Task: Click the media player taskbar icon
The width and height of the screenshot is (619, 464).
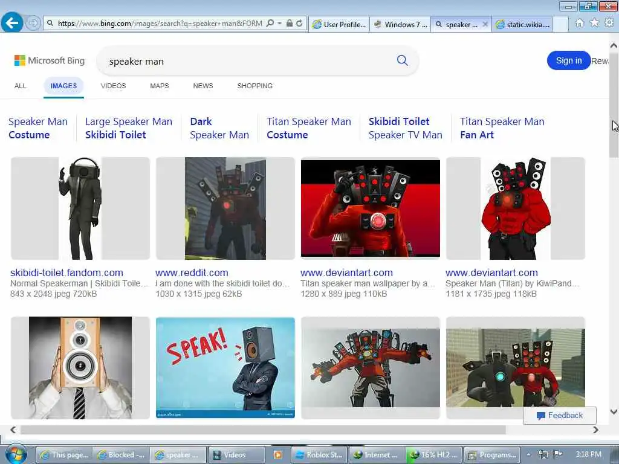Action: tap(278, 455)
